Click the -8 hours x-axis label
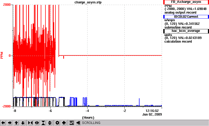This screenshot has width=209, height=126. [x=14, y=111]
